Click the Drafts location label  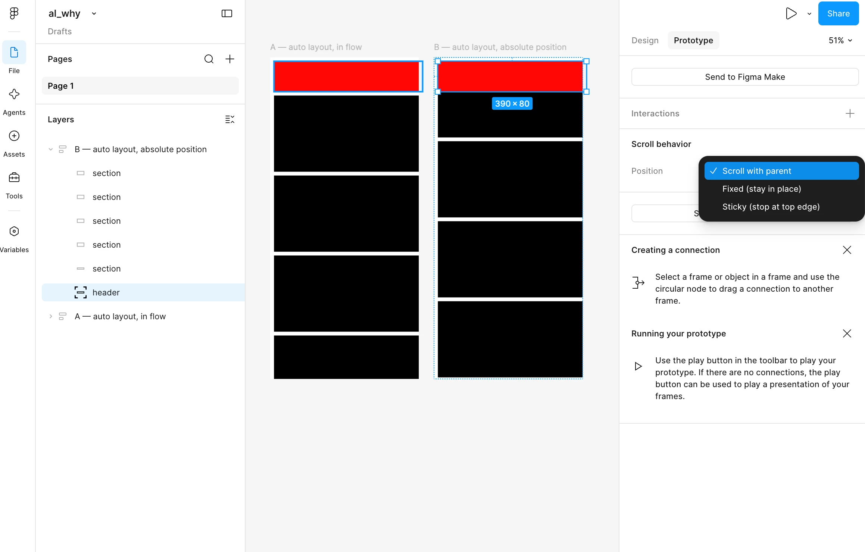(x=60, y=31)
